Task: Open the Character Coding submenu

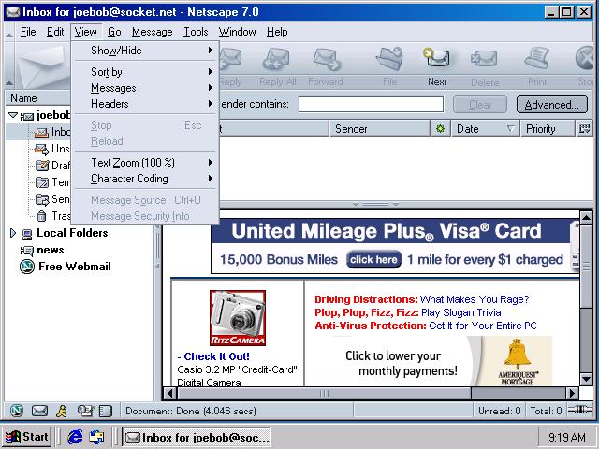Action: point(145,179)
